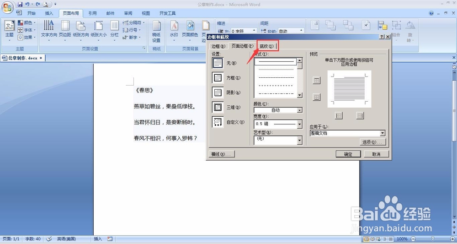Select the 公章制作.docx document tab

pos(23,58)
